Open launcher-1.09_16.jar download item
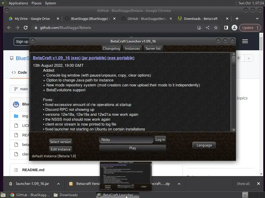 coord(30,184)
